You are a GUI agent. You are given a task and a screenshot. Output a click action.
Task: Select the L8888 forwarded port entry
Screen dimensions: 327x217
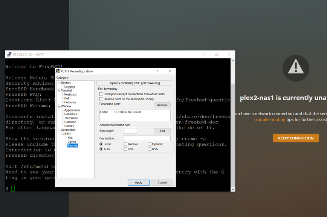pyautogui.click(x=121, y=112)
